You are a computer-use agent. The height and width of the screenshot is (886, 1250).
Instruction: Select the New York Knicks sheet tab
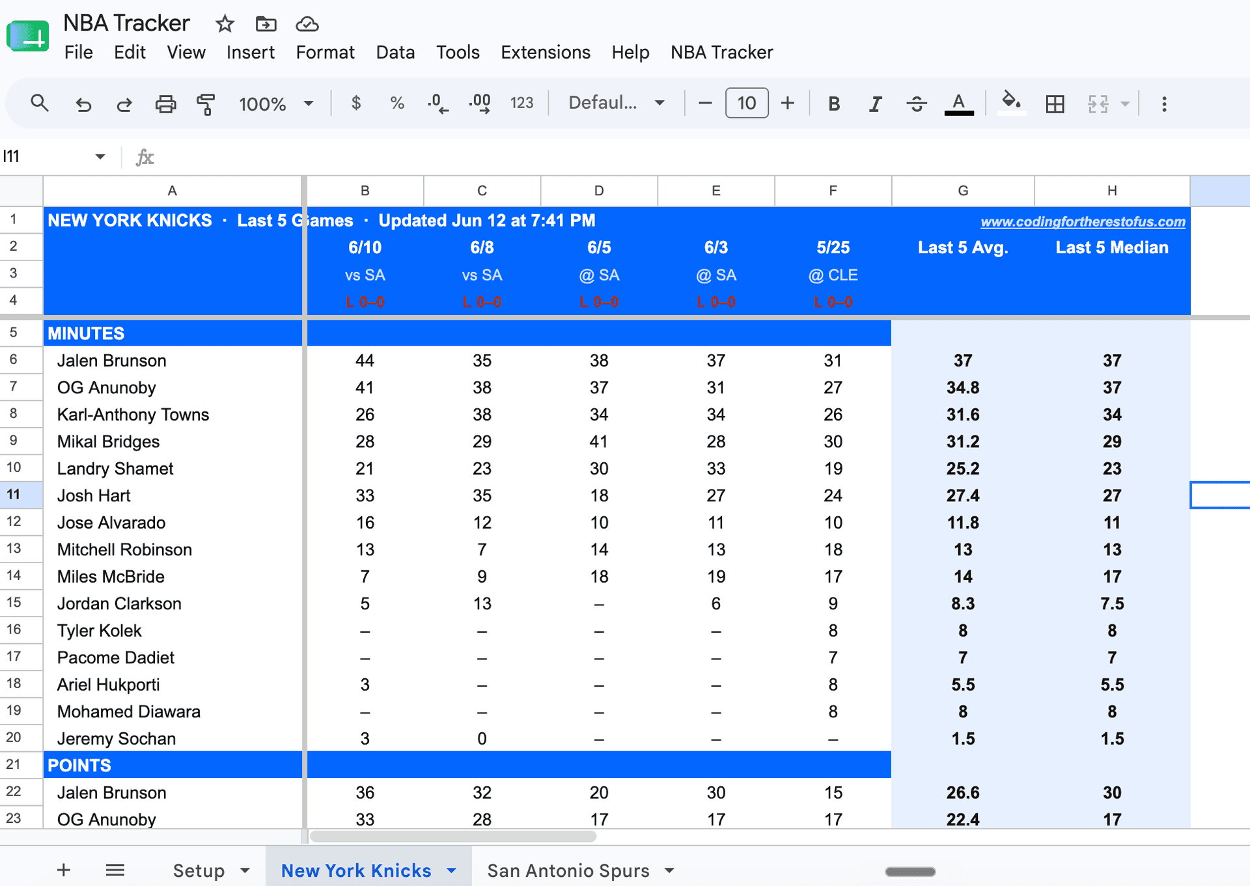click(356, 870)
